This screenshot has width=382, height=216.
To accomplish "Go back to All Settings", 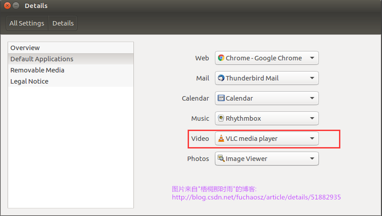I will tap(27, 23).
